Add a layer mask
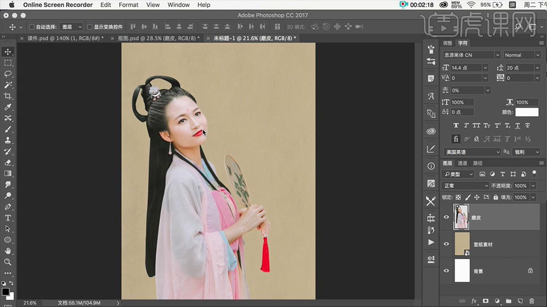The image size is (547, 307). coord(485,301)
